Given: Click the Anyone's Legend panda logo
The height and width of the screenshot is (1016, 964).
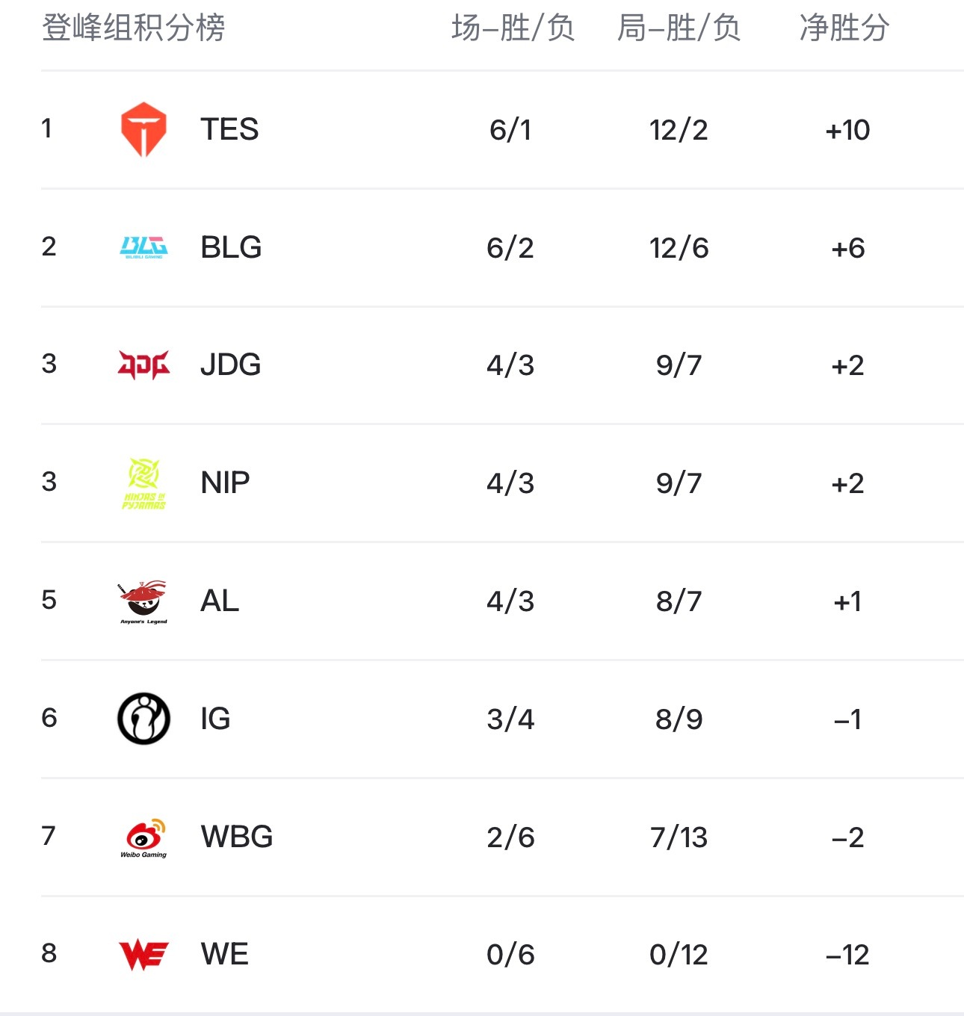Looking at the screenshot, I should pyautogui.click(x=143, y=601).
